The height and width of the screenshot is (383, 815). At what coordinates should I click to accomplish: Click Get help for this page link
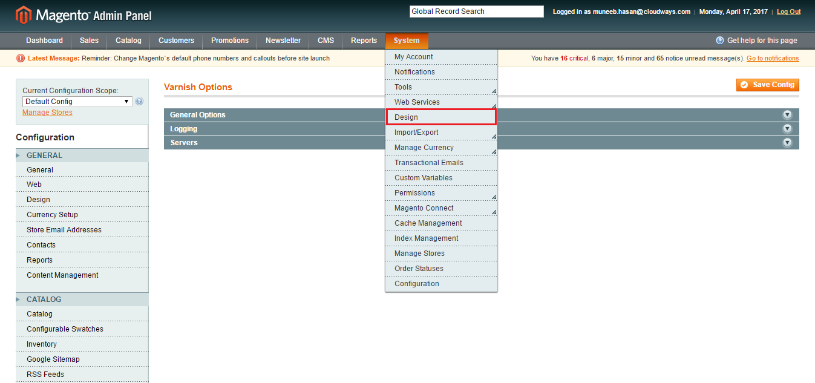pyautogui.click(x=762, y=41)
